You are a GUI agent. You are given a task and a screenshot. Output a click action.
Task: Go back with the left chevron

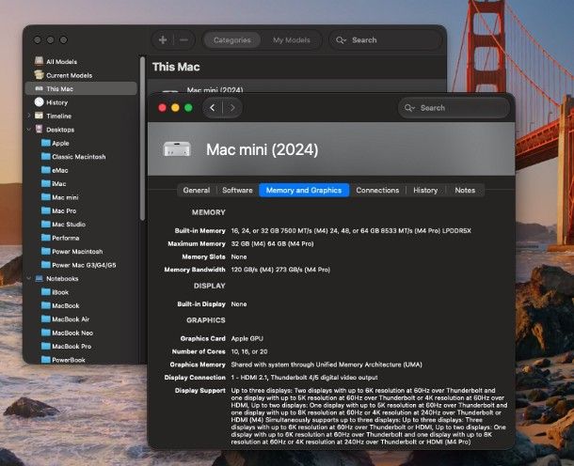coord(213,108)
